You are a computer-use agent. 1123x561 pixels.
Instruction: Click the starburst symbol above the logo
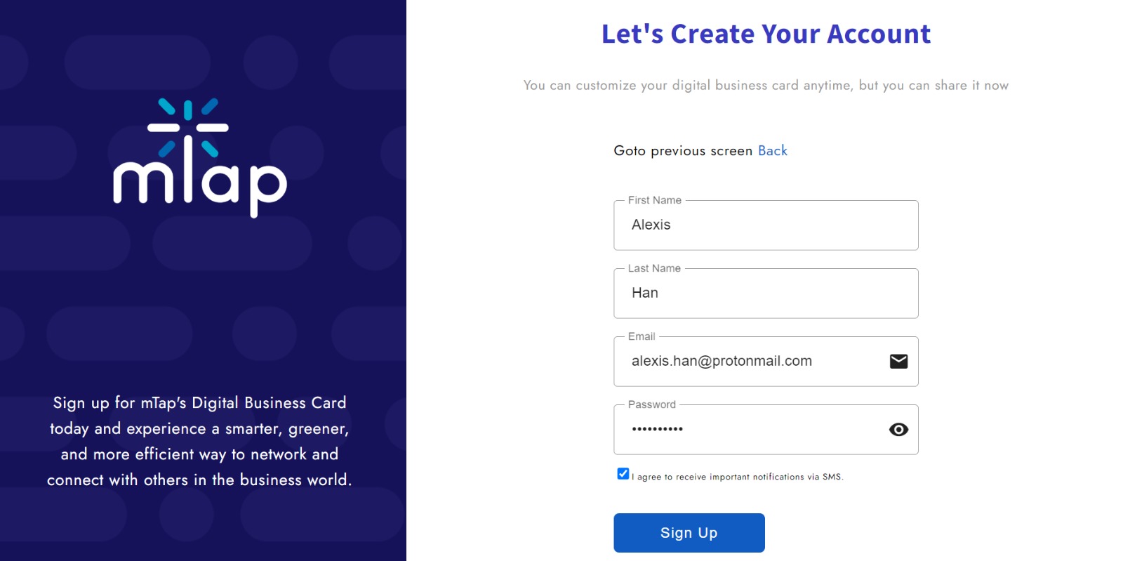tap(187, 128)
